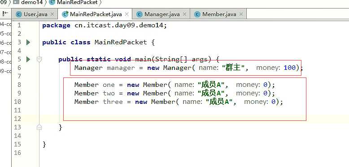The image size is (349, 167).
Task: Click the collapse project panel icon
Action: tap(5, 14)
